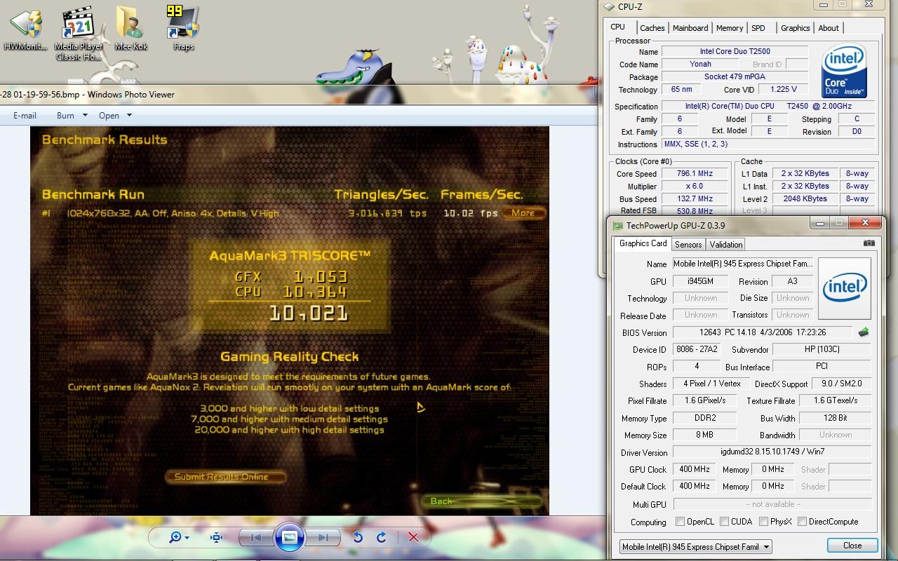Click Open in Photo Viewer toolbar

point(109,116)
